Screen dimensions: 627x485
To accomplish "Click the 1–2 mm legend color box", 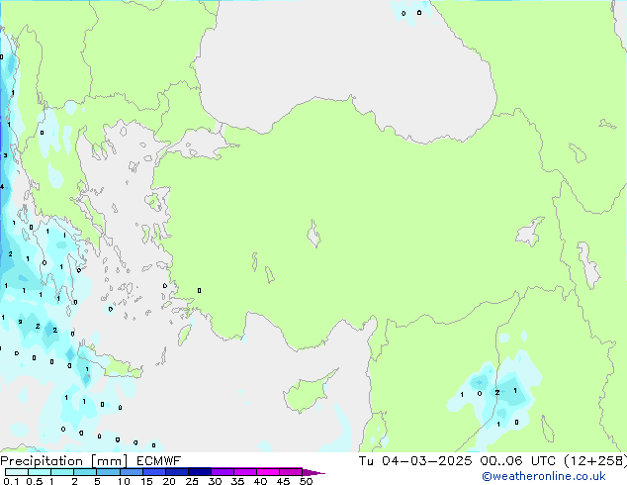I will [x=62, y=472].
